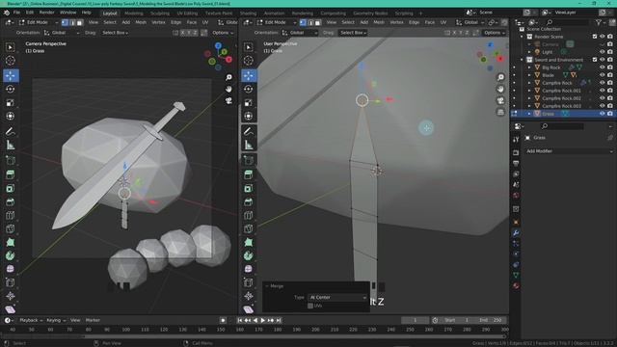Select the Transform tool in left viewport
Image resolution: width=617 pixels, height=347 pixels.
tap(11, 116)
